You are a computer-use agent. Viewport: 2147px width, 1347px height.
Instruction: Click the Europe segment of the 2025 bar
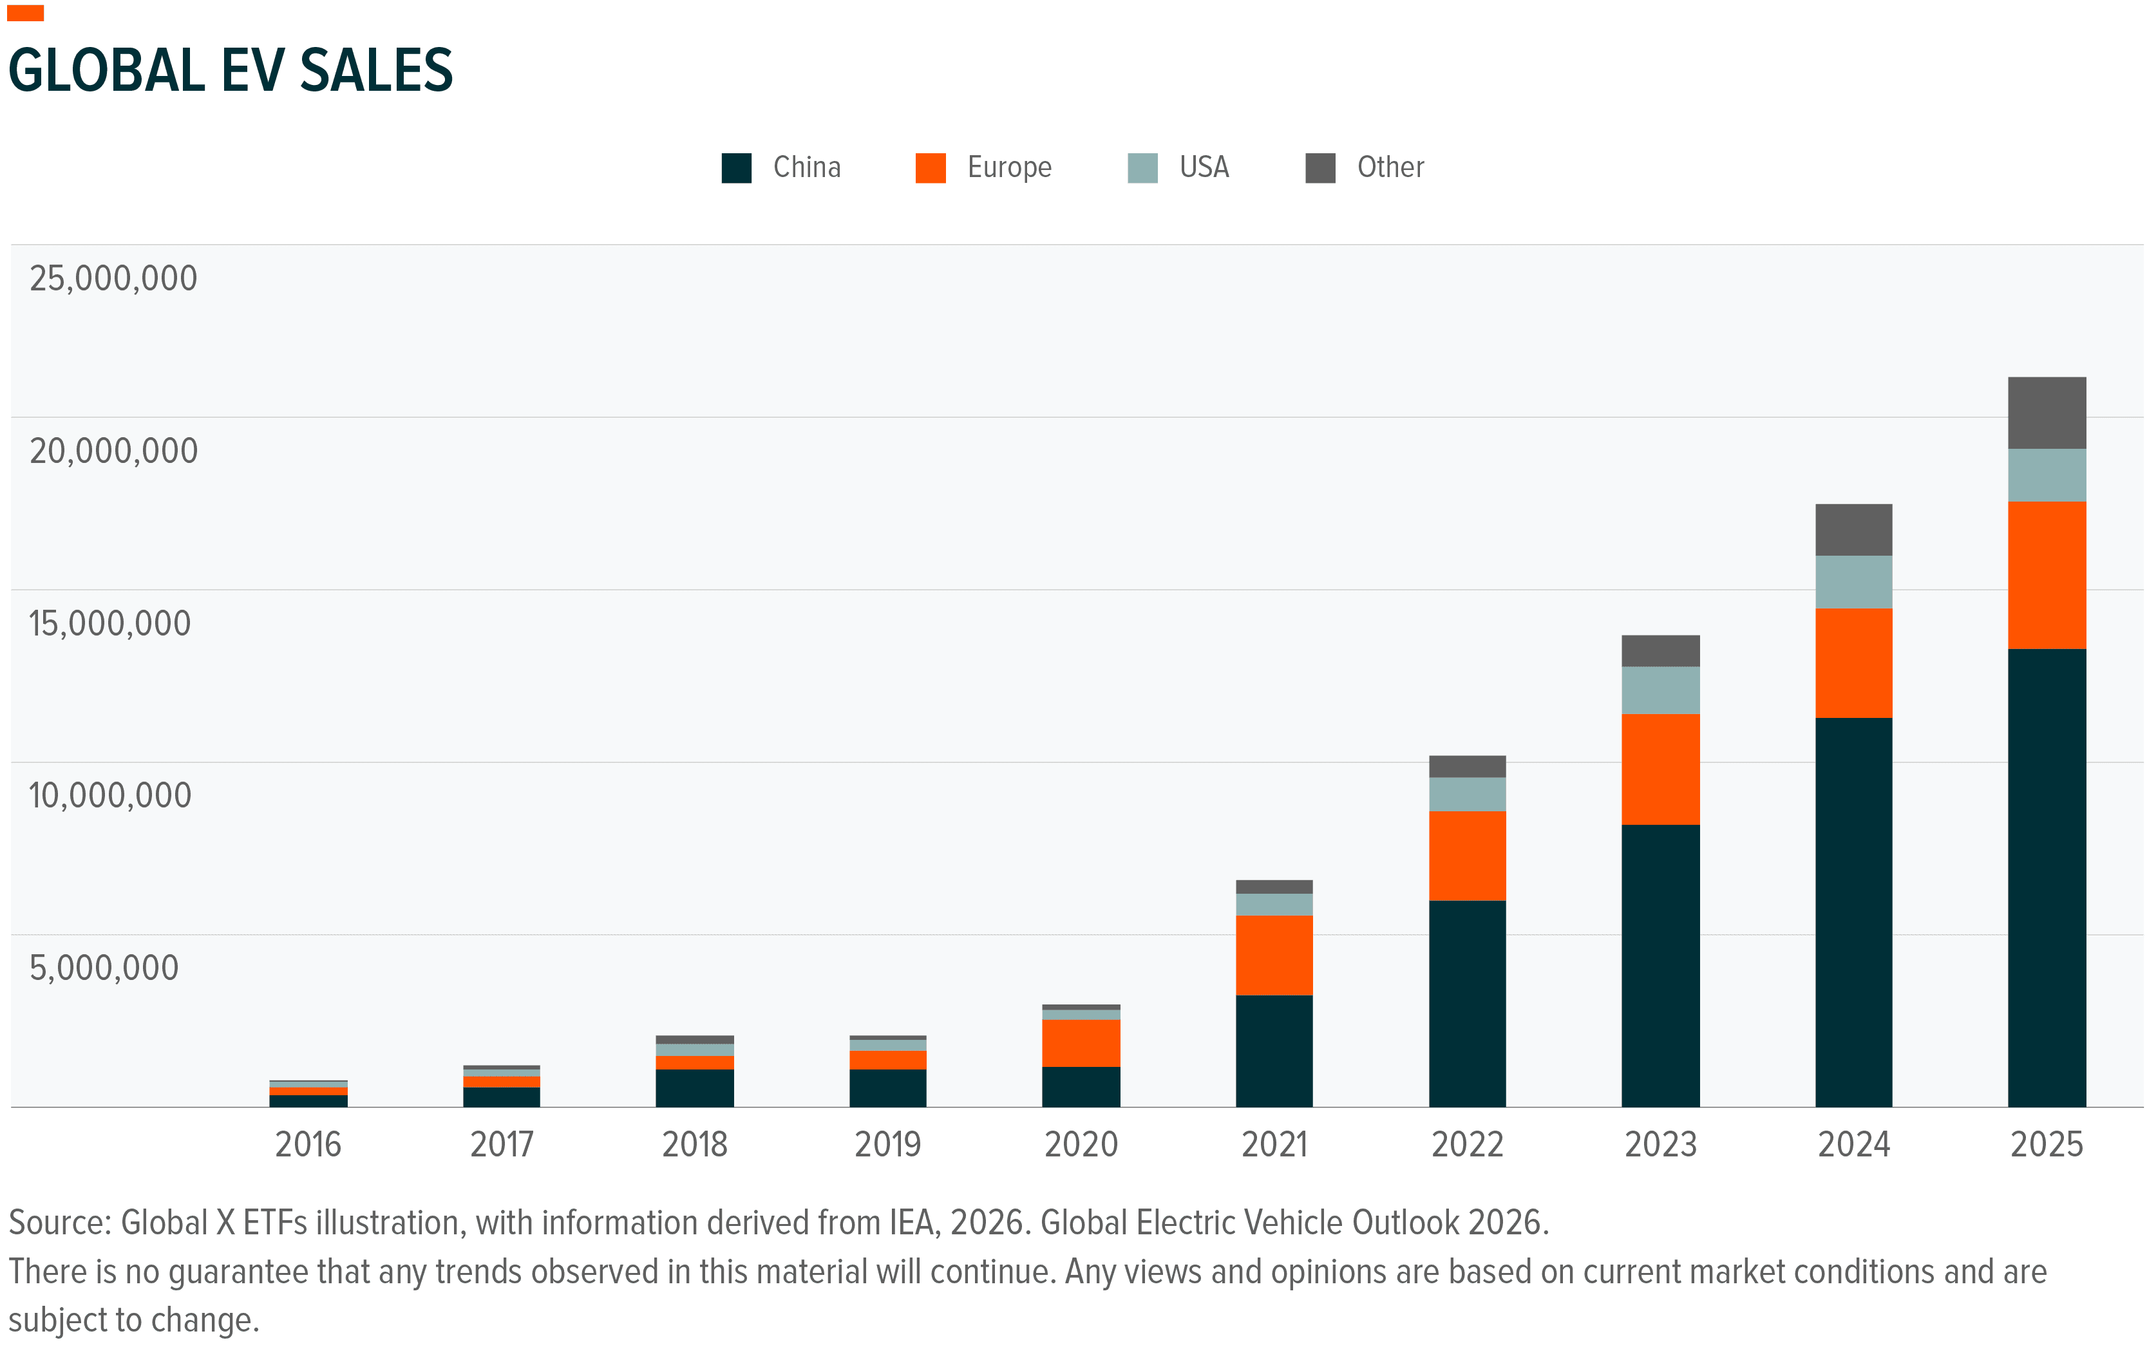tap(2047, 576)
